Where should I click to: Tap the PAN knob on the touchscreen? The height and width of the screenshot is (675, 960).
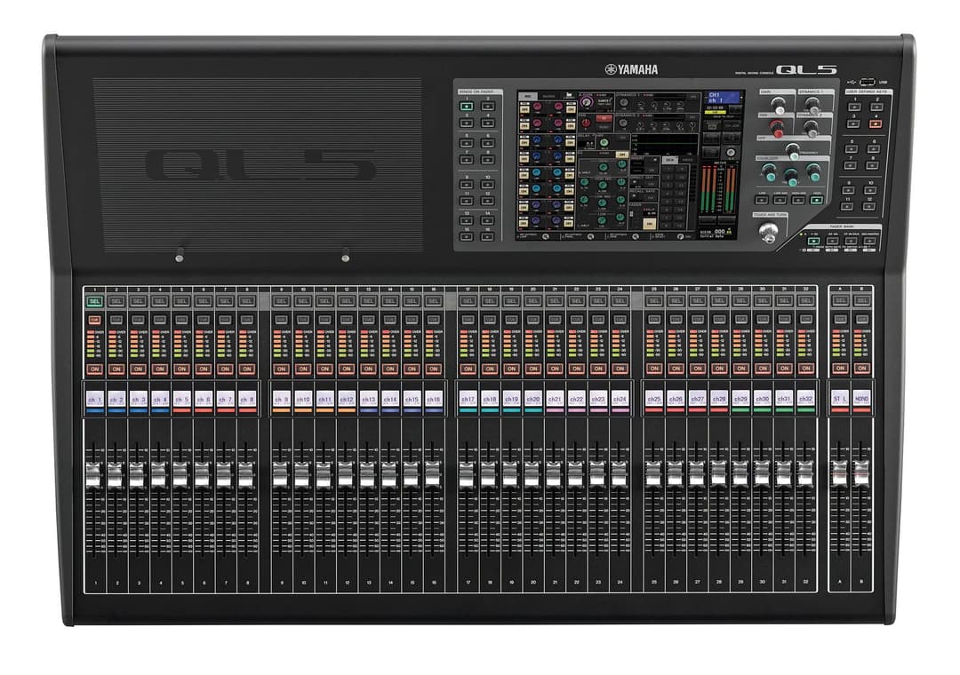point(586,122)
